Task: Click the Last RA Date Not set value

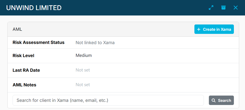Action: click(83, 70)
